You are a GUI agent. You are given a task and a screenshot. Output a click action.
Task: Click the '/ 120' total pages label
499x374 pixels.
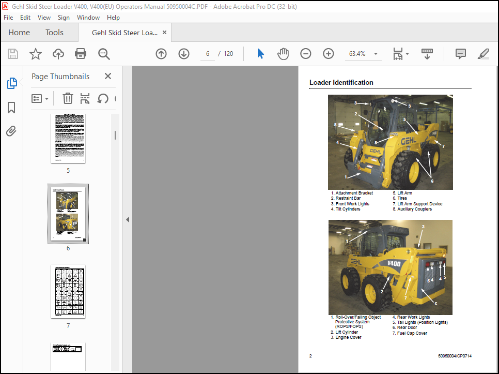(x=226, y=54)
